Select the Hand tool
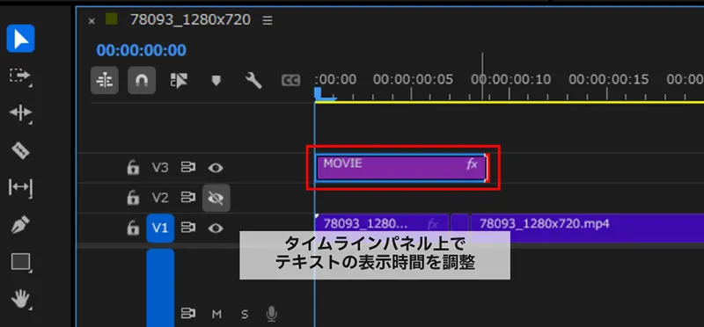704x327 pixels. pyautogui.click(x=20, y=299)
